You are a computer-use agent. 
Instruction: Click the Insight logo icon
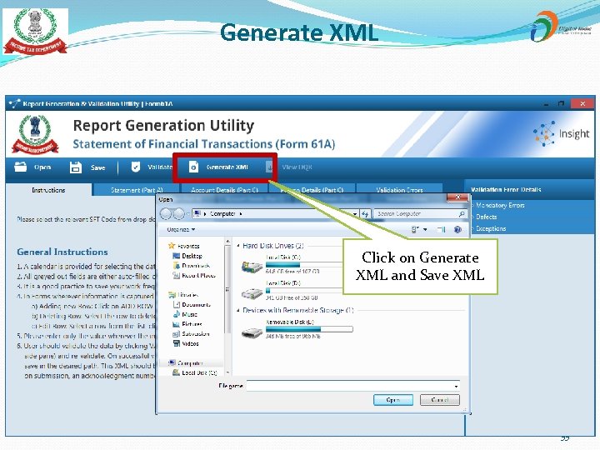tap(544, 133)
